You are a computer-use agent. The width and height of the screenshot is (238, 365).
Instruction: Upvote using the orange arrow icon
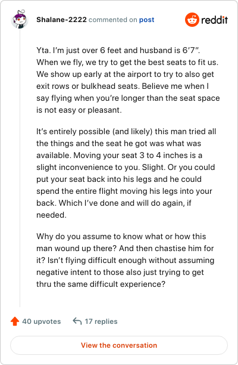pyautogui.click(x=15, y=321)
